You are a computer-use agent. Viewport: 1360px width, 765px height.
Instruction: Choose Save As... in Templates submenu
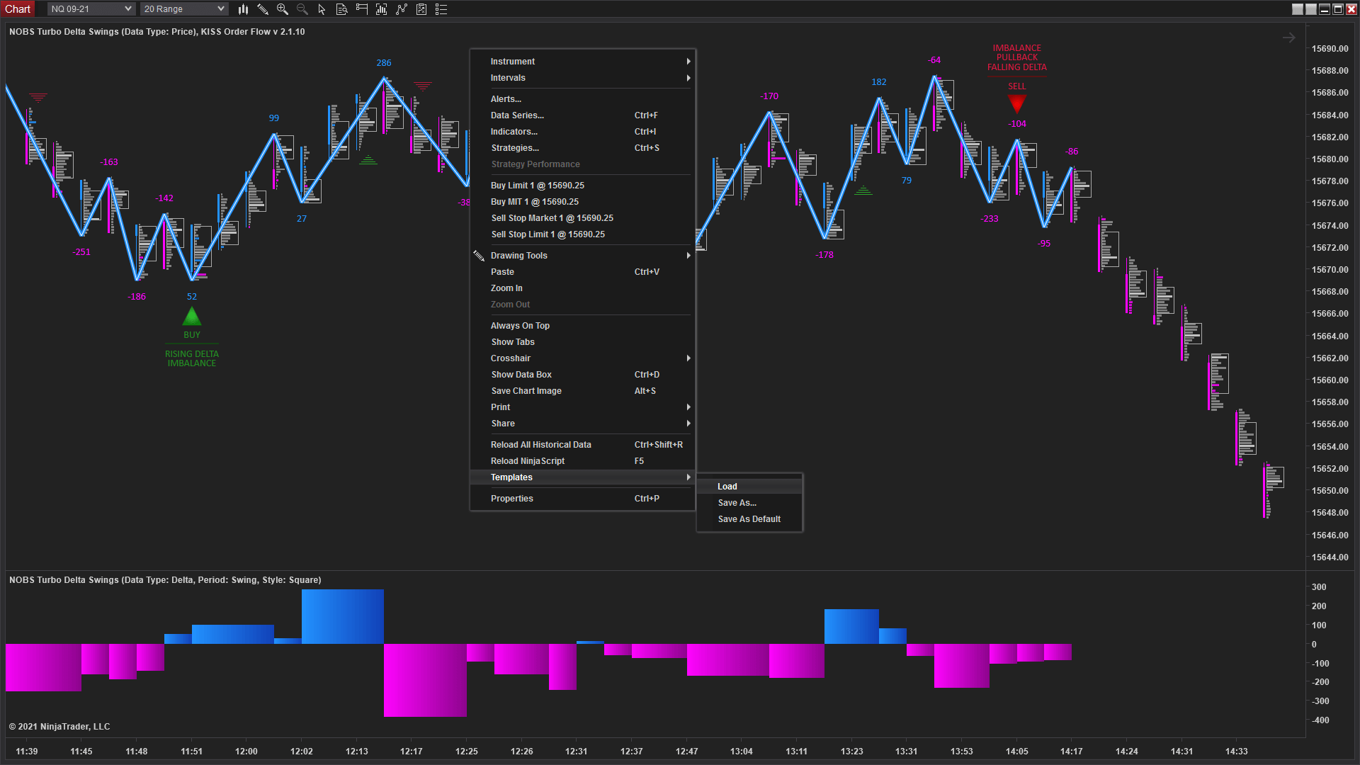point(749,503)
